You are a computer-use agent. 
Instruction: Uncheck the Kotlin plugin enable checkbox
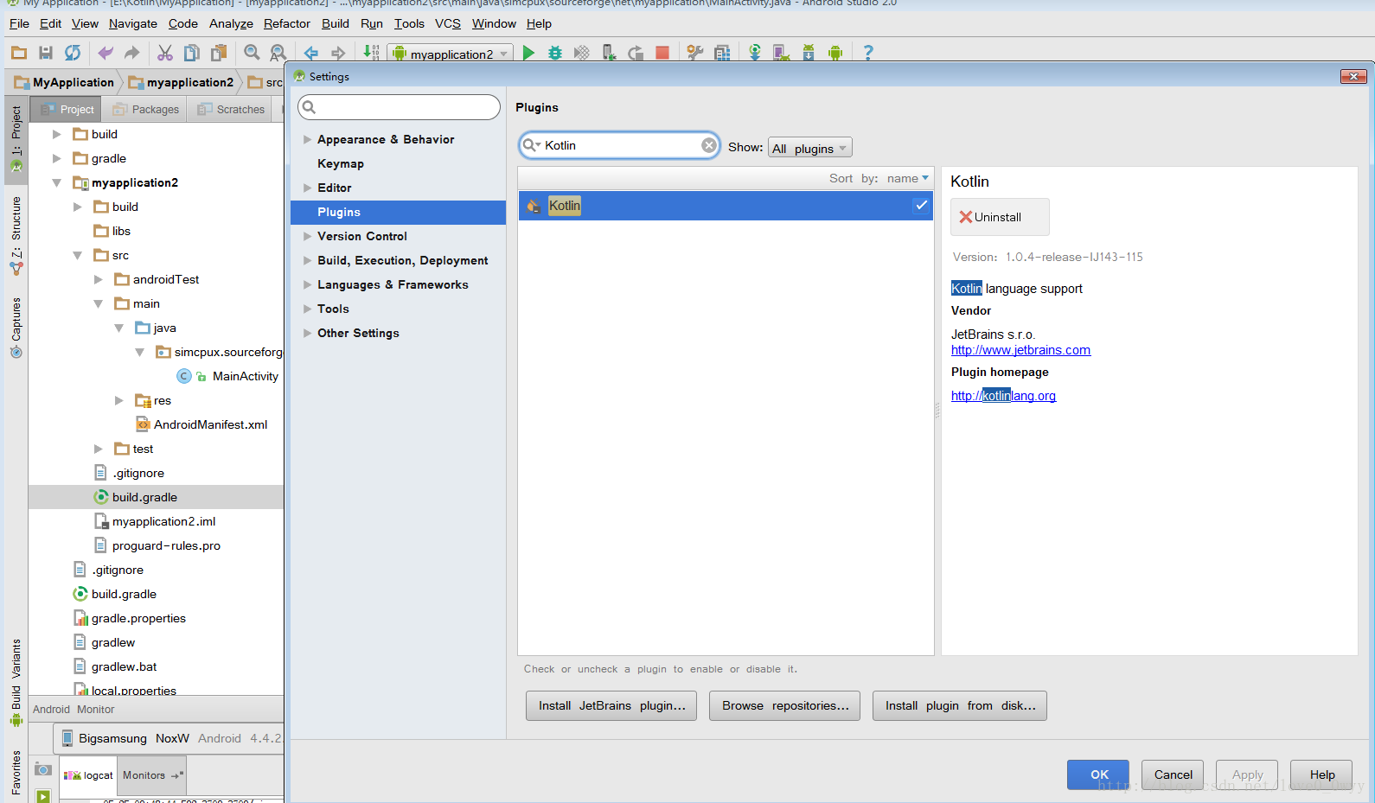(x=921, y=206)
